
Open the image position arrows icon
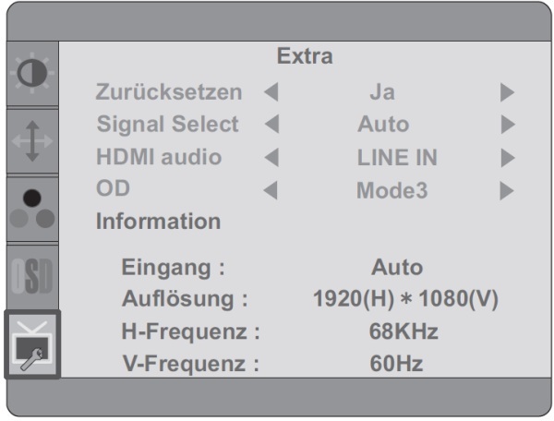click(x=32, y=141)
